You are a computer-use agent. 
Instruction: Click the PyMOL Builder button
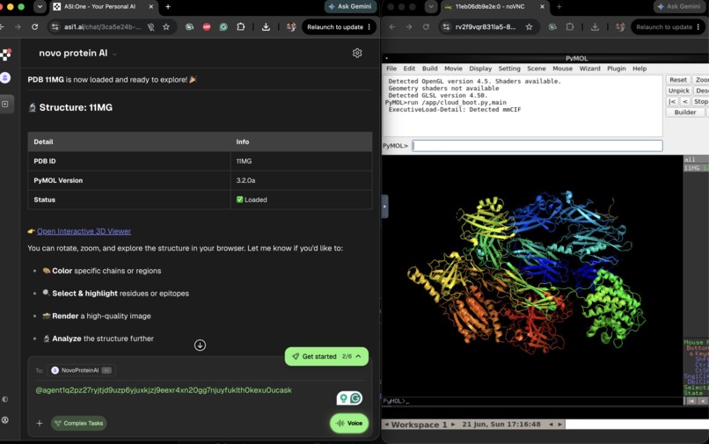tap(685, 113)
